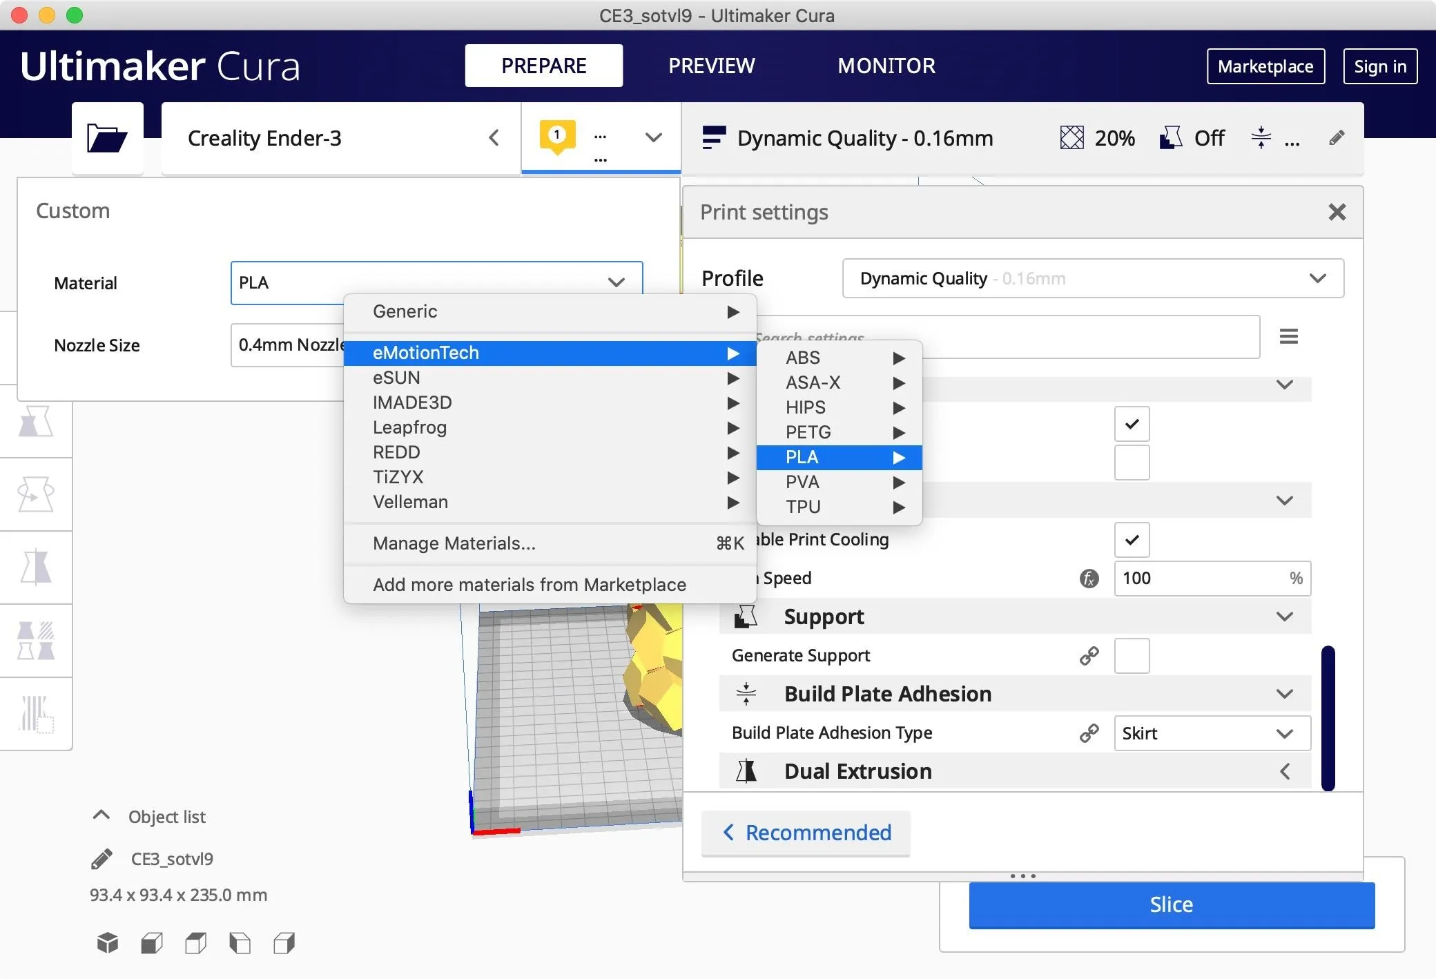Open eMotionTech ABS submenu

tap(840, 358)
